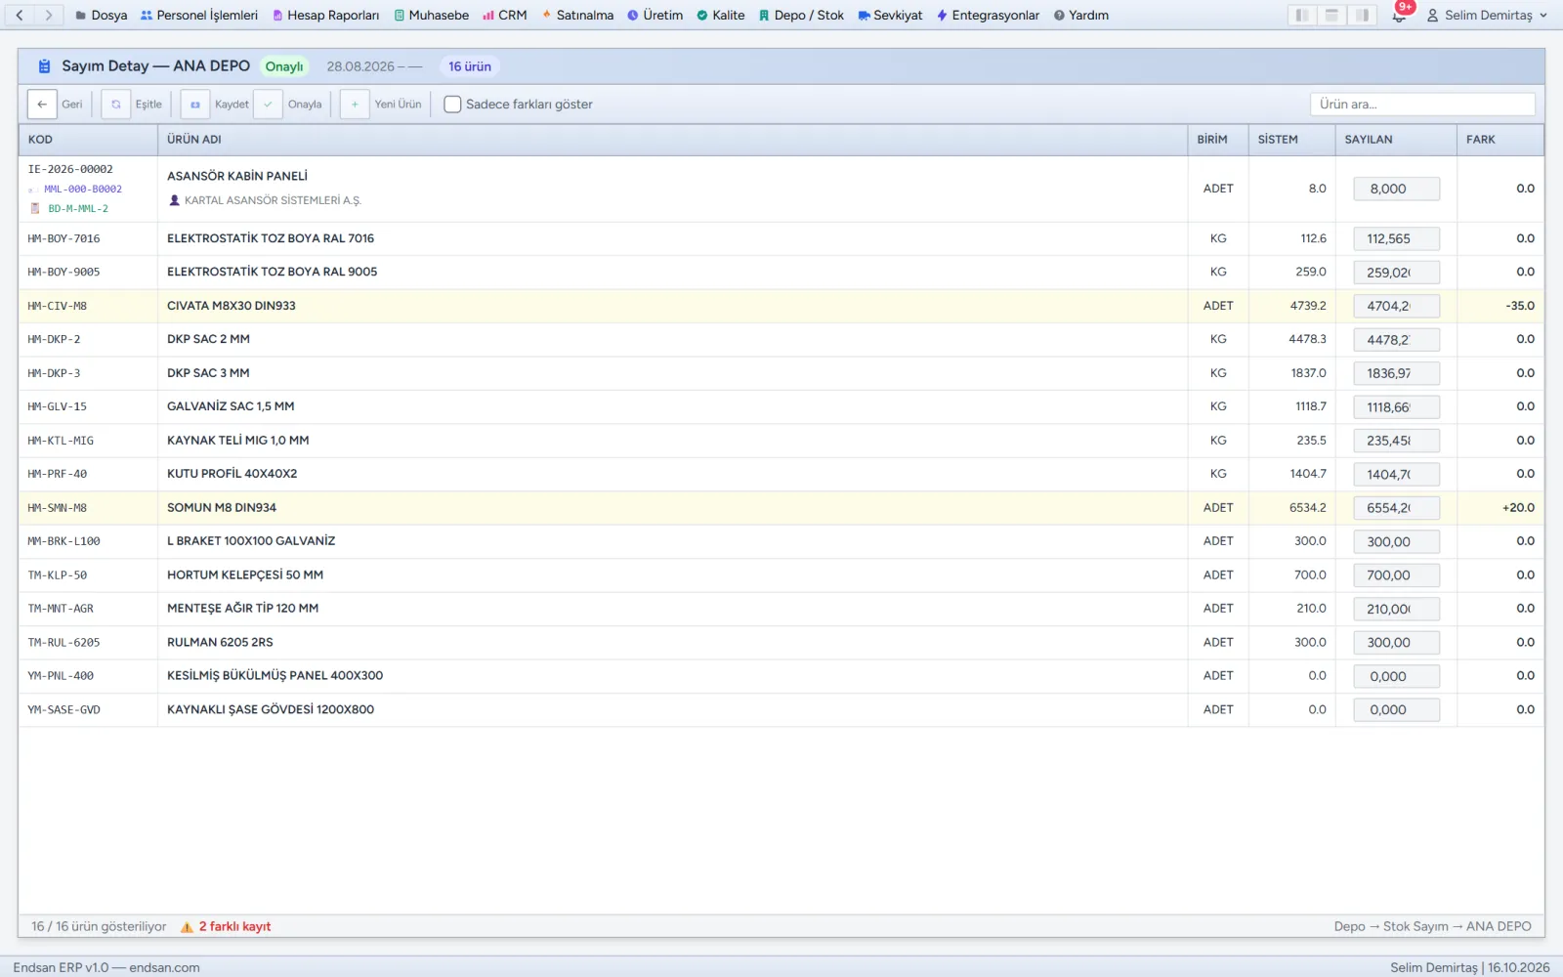Click the Eşitle sync icon
Image resolution: width=1563 pixels, height=977 pixels.
116,105
